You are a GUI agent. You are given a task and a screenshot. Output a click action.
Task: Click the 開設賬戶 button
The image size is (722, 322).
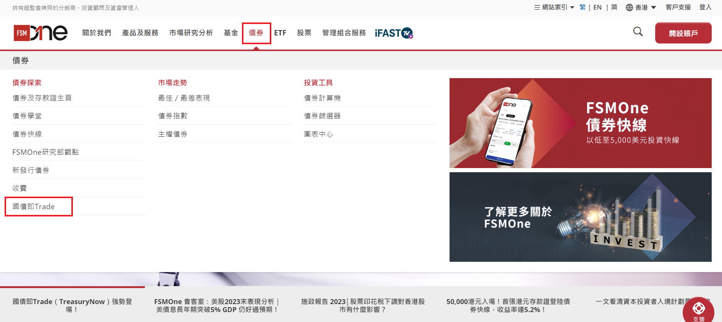tap(683, 33)
